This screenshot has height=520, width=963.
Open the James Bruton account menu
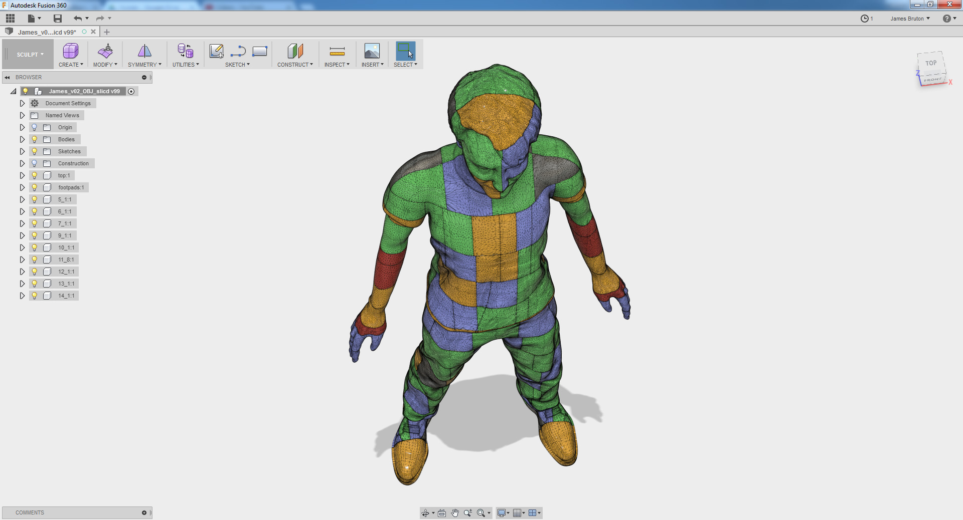pos(910,19)
